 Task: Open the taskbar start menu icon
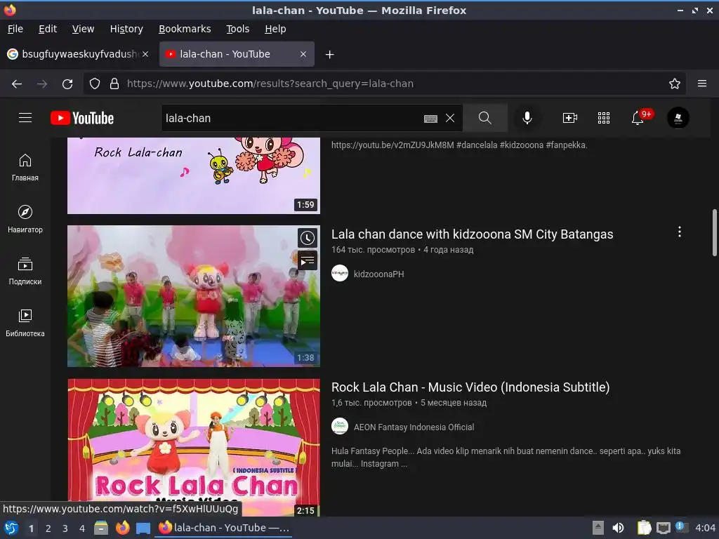point(11,528)
